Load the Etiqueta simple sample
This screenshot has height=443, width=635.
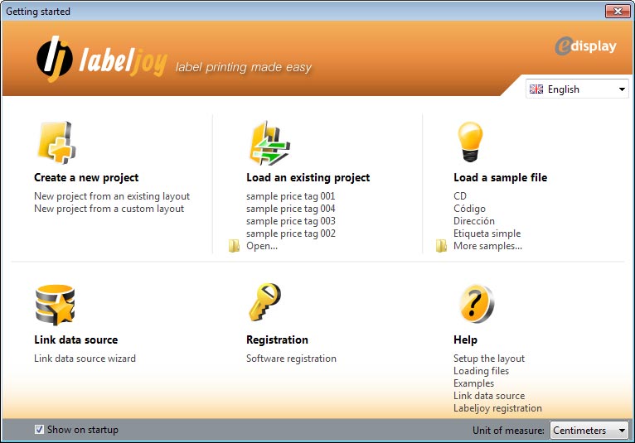tap(487, 234)
